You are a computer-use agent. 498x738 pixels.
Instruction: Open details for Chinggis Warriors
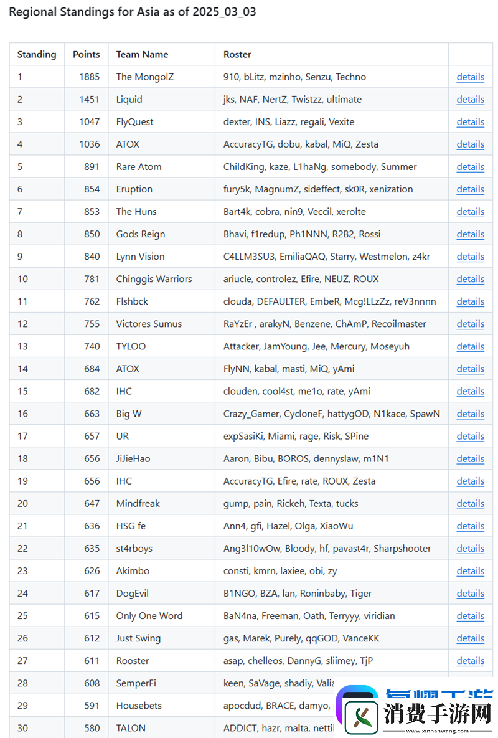point(470,279)
